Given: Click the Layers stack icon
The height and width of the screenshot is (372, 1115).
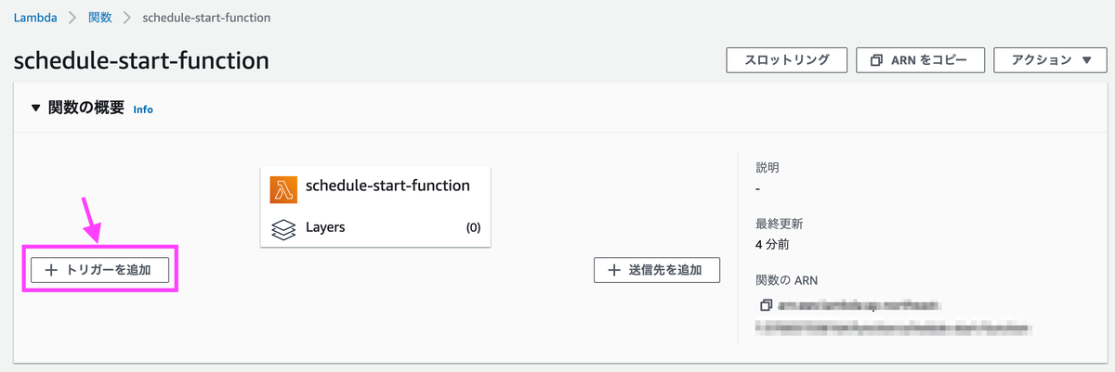Looking at the screenshot, I should tap(282, 228).
